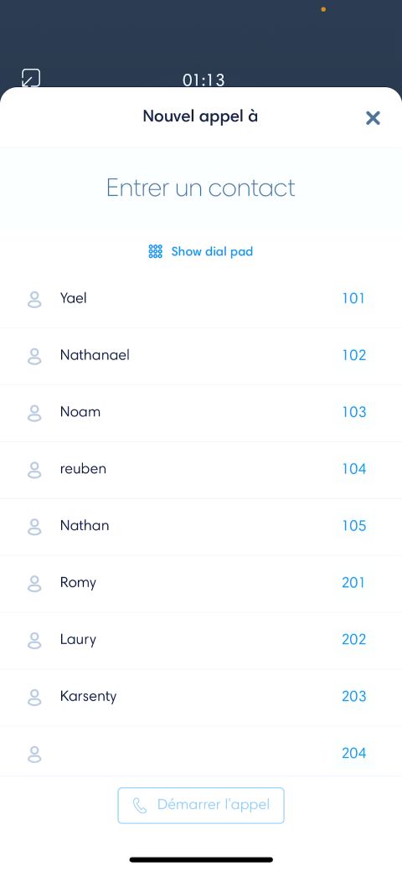
Task: Choose extension 104 for reuben
Action: coord(353,469)
